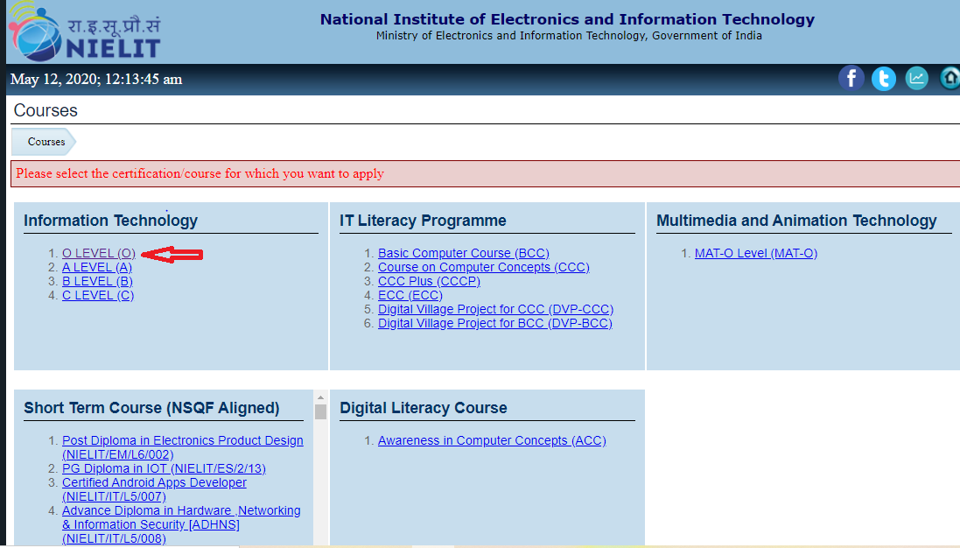Open MAT-O Level (MAT-O) link
960x548 pixels.
(x=756, y=253)
